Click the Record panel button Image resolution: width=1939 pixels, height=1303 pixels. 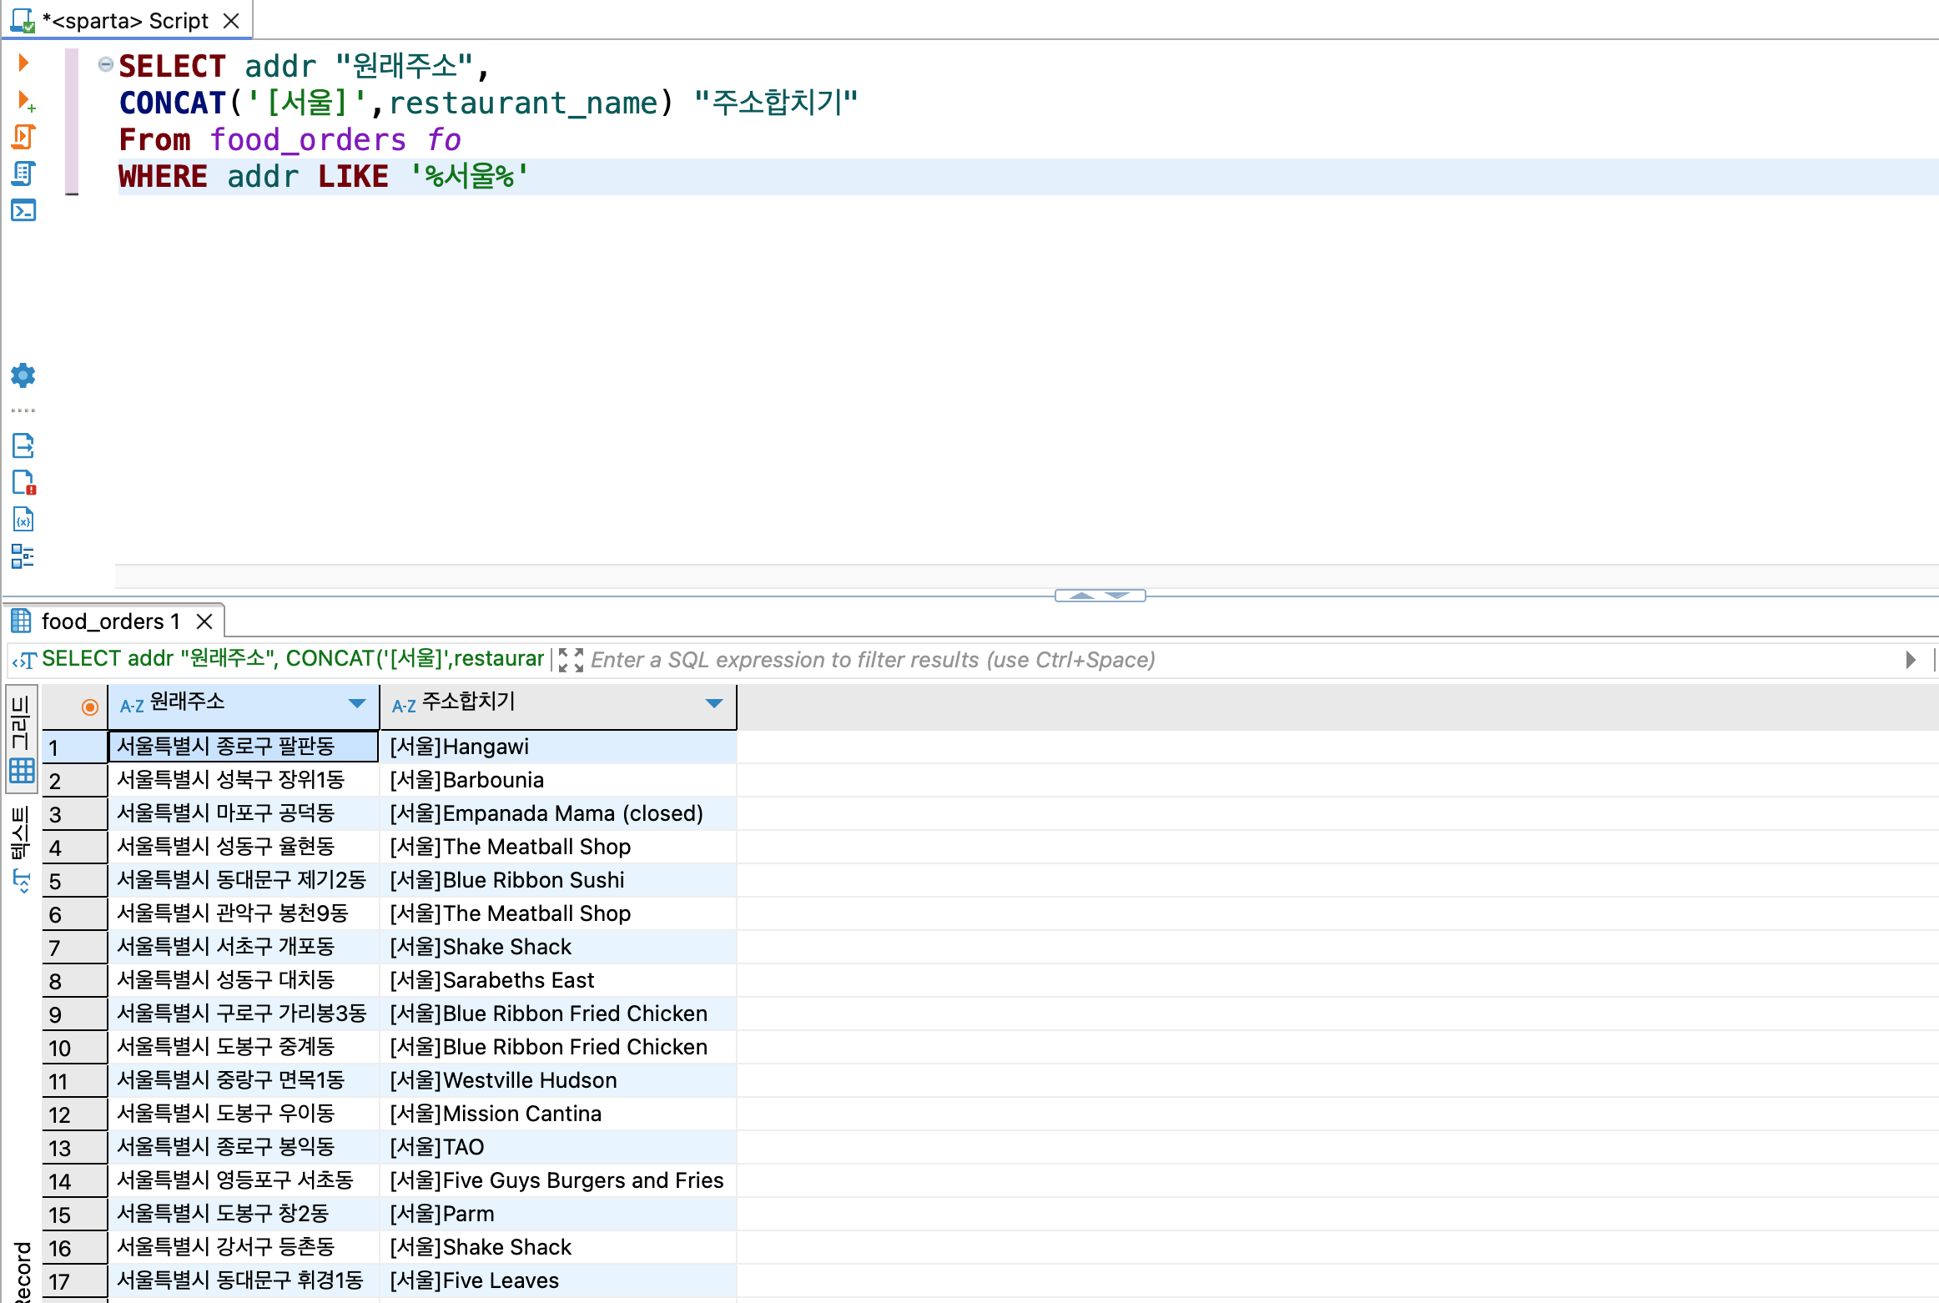(x=22, y=1272)
